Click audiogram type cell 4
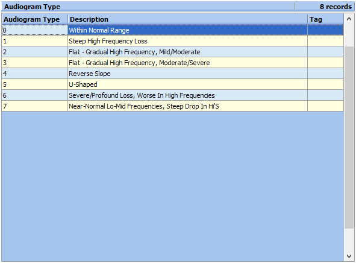 tap(35, 74)
